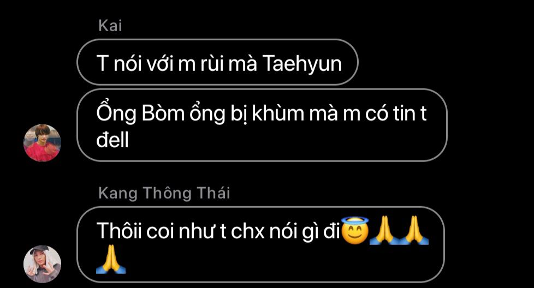Click the smiling halo emoji
The width and height of the screenshot is (534, 288).
click(355, 230)
